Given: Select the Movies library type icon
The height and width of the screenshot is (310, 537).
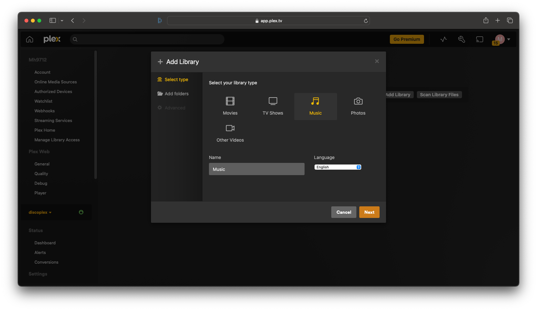Looking at the screenshot, I should pyautogui.click(x=230, y=102).
